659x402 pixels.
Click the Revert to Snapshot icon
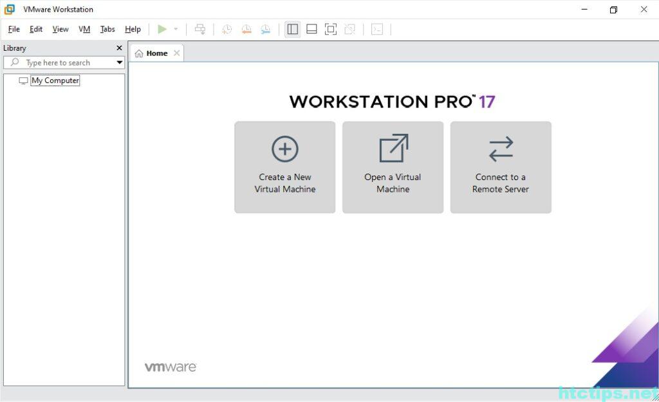[x=246, y=29]
